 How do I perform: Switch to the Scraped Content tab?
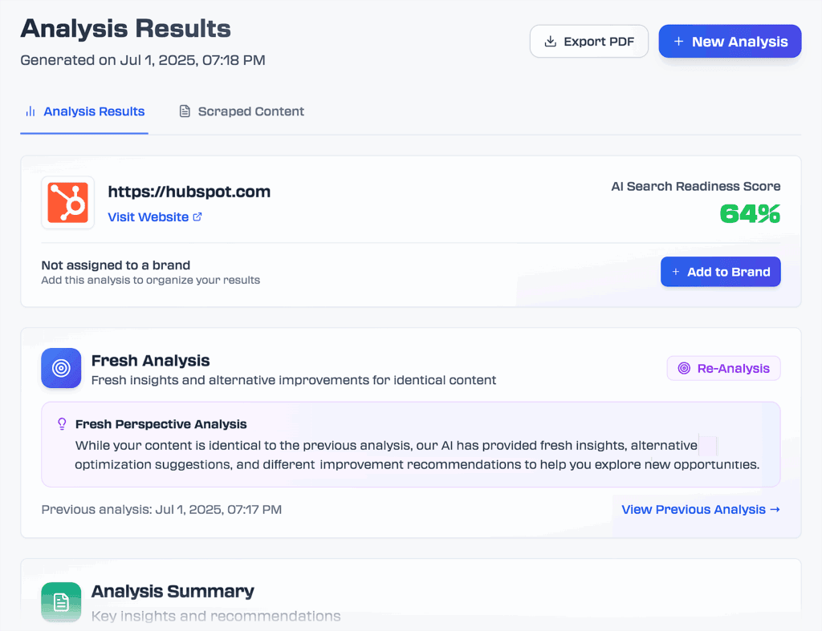tap(242, 111)
